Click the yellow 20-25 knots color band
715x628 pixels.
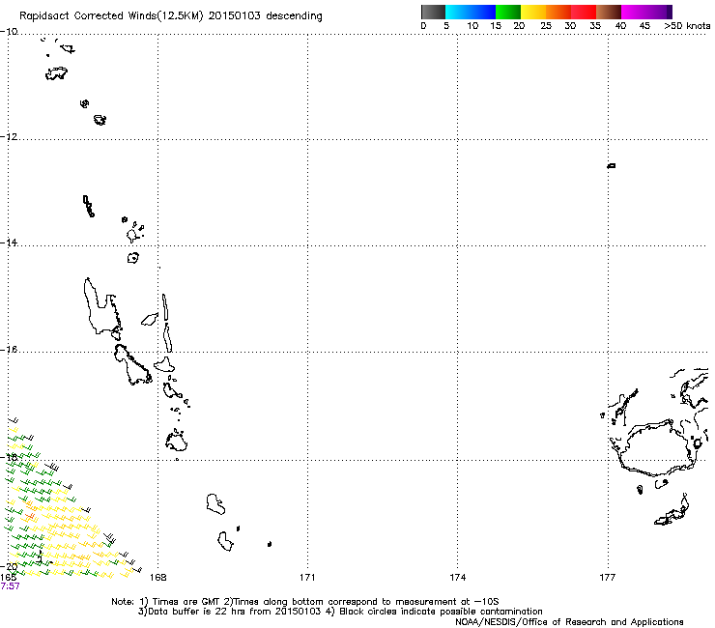533,12
